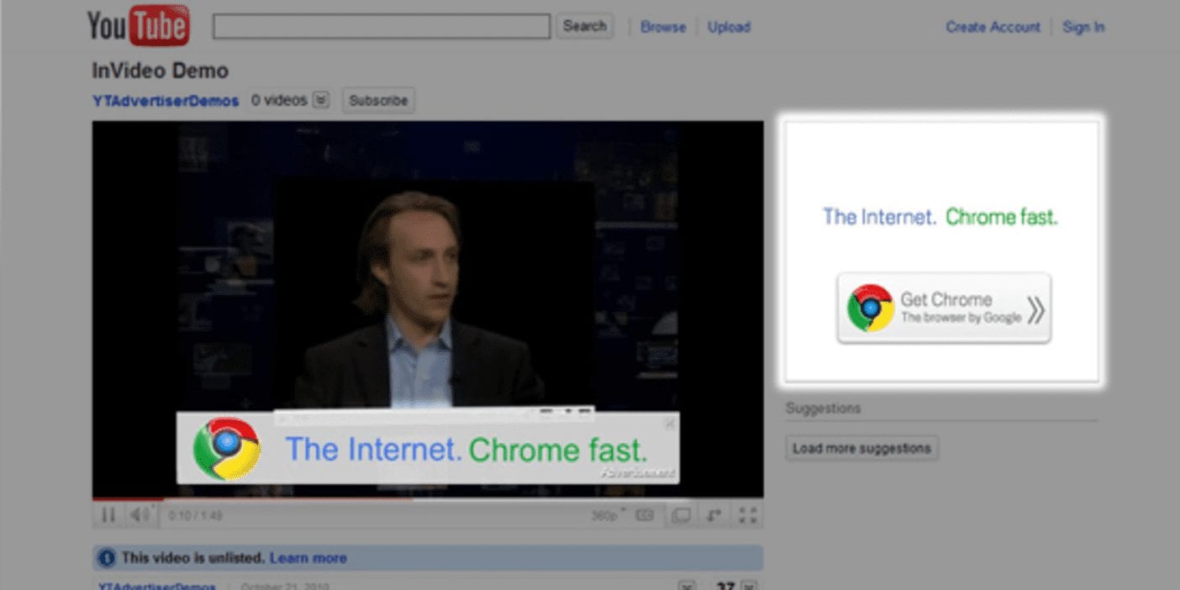Viewport: 1180px width, 590px height.
Task: Focus the YouTube search field
Action: (382, 26)
